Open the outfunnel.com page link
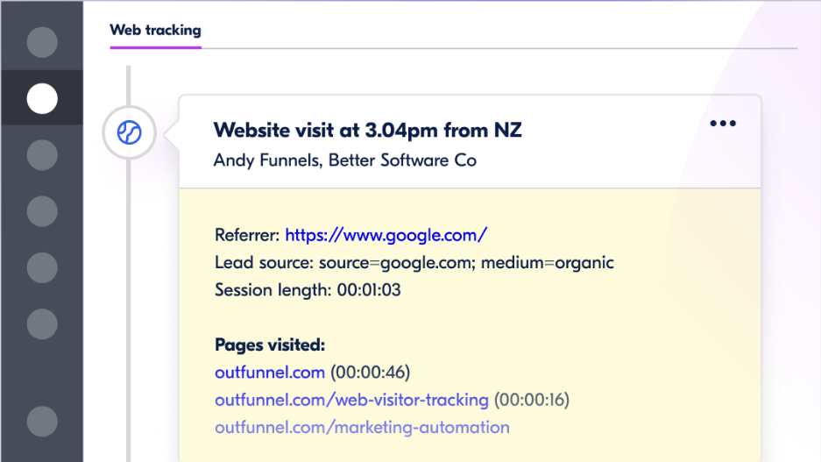The width and height of the screenshot is (821, 462). pyautogui.click(x=270, y=373)
